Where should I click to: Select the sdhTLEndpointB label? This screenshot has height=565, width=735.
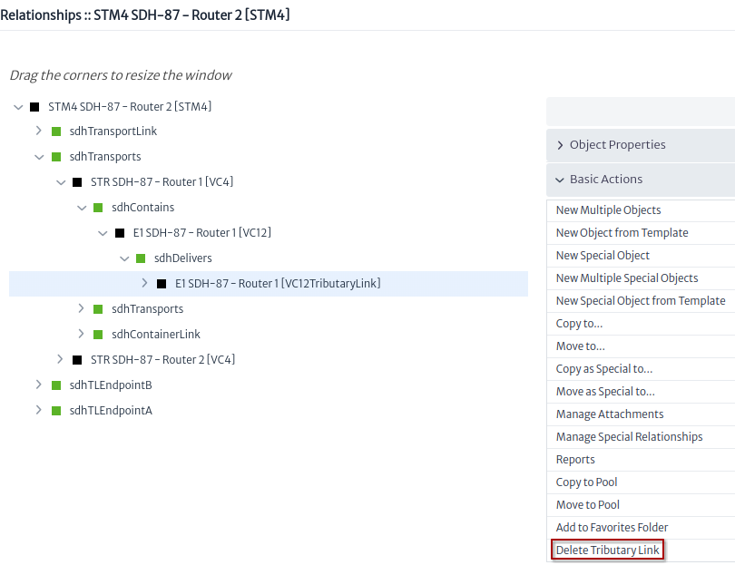(111, 385)
